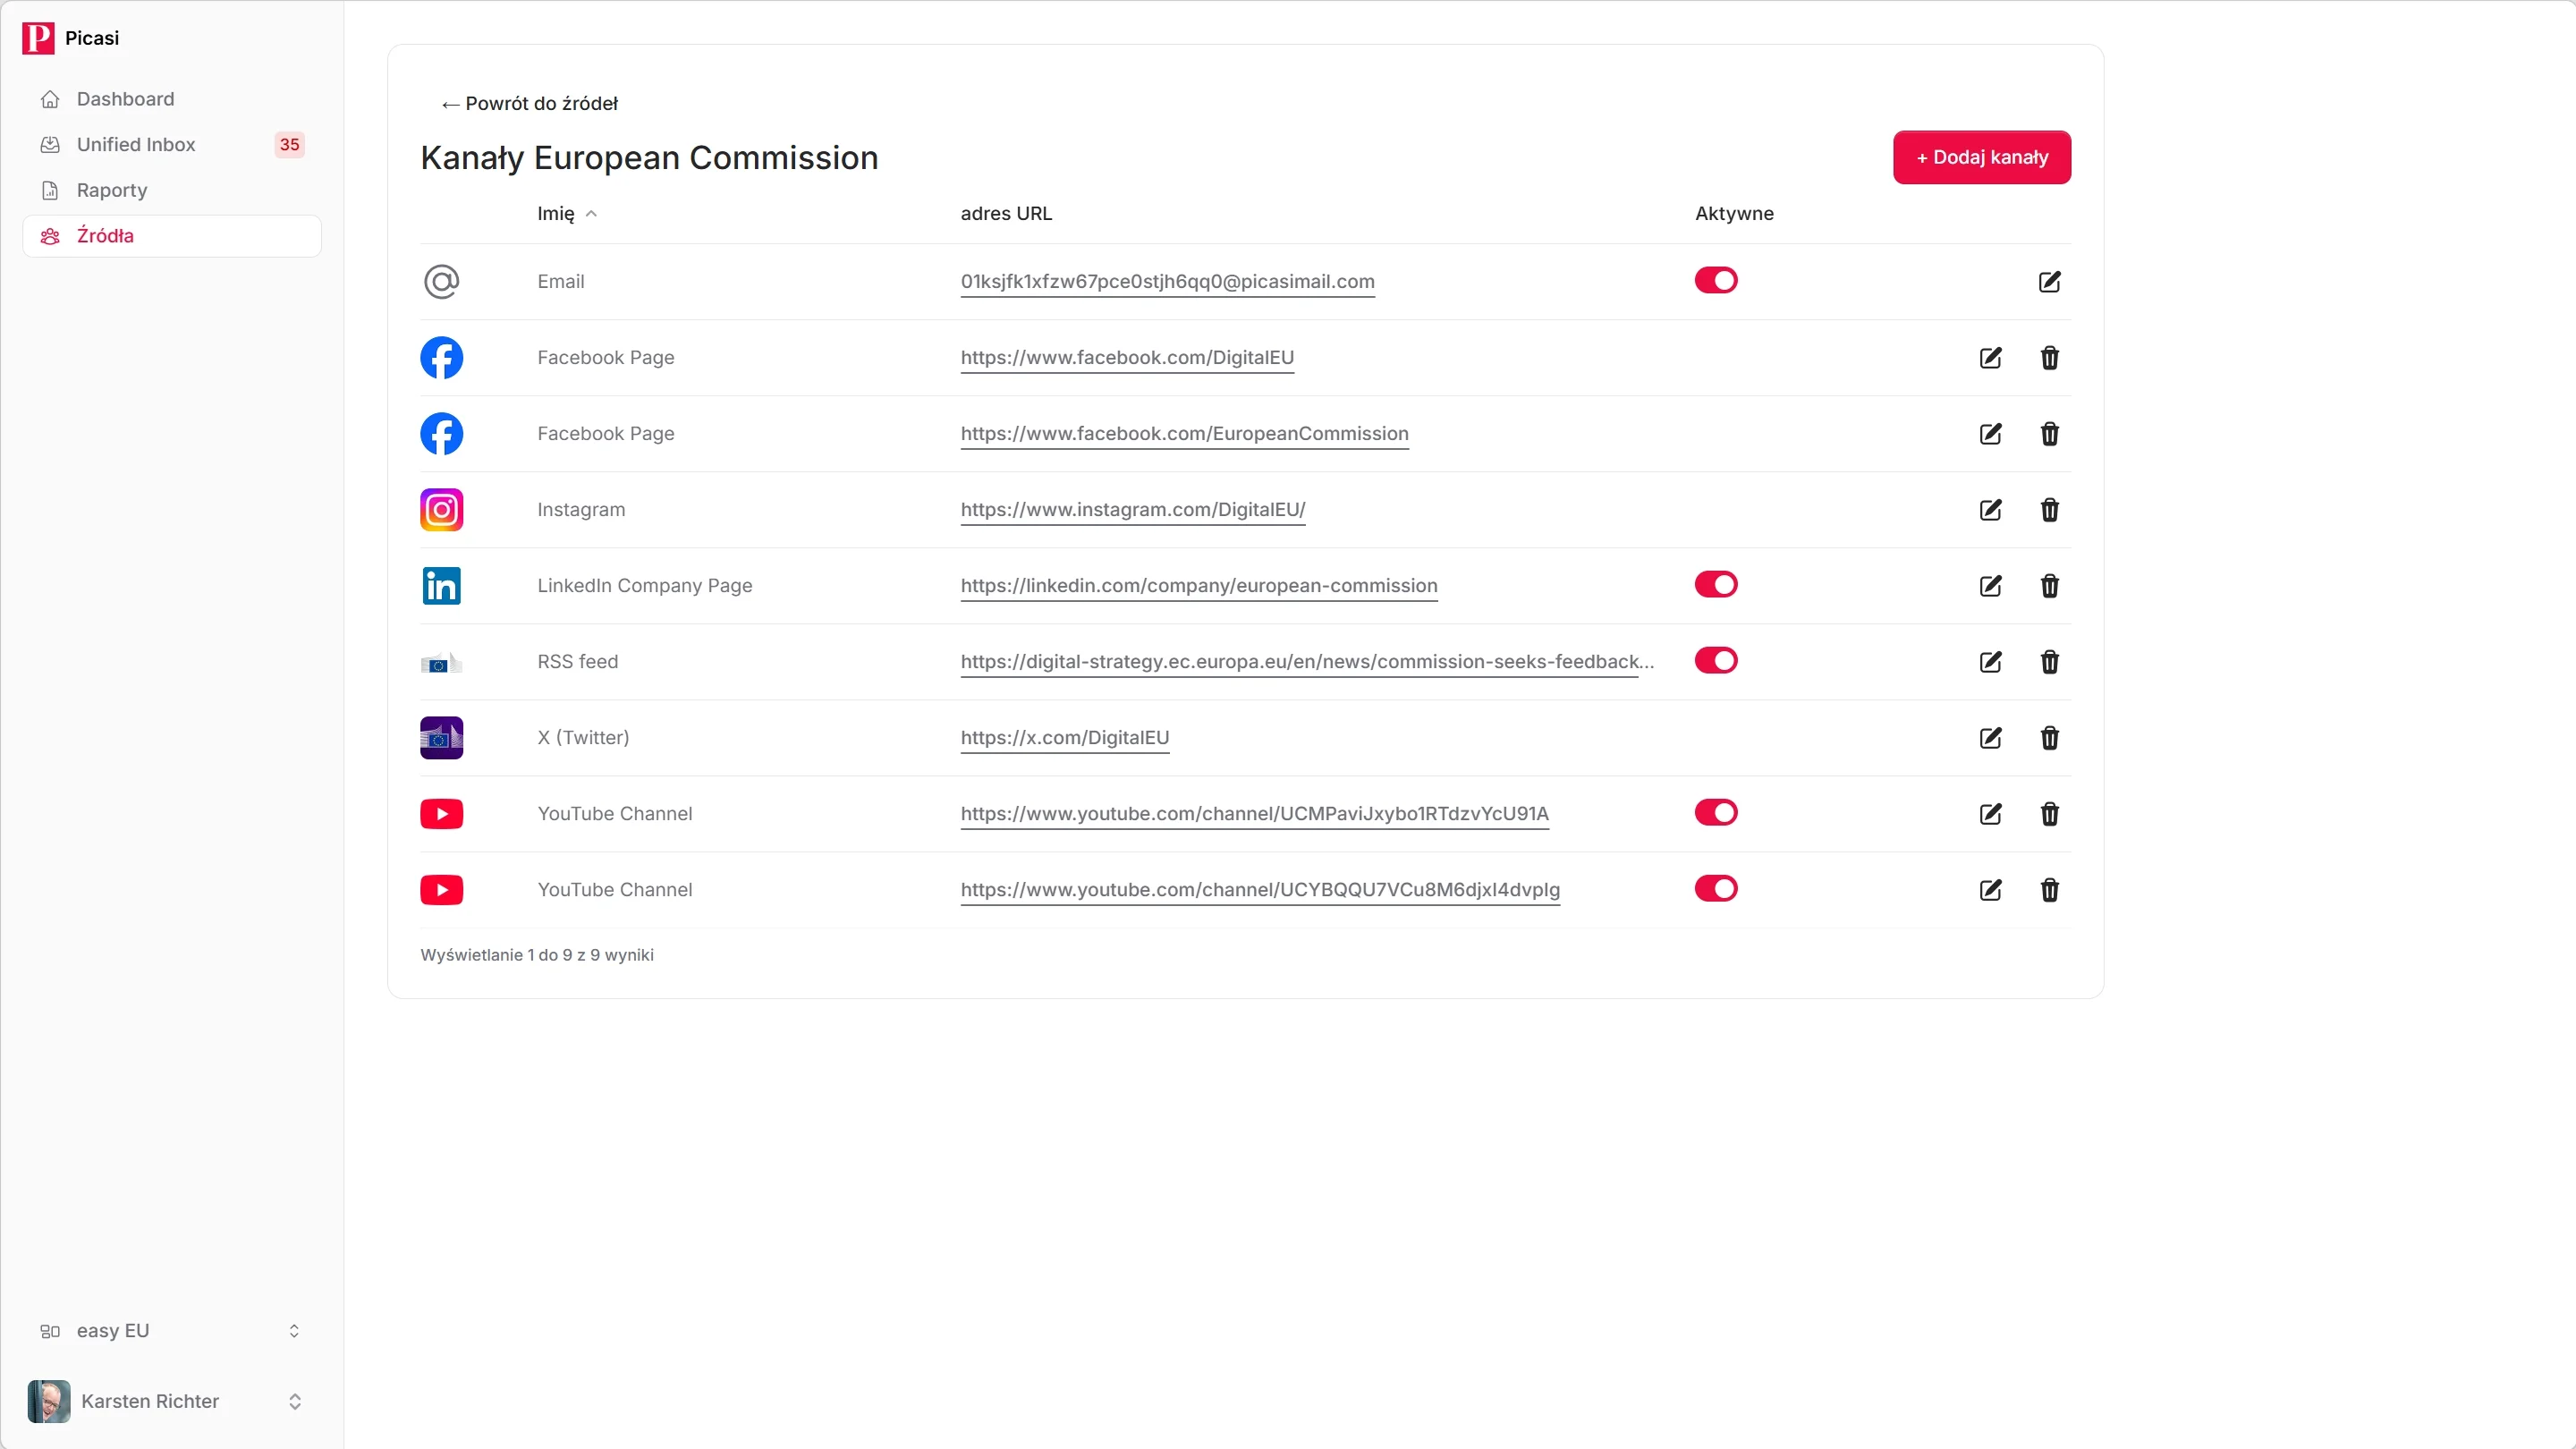
Task: Edit the X (Twitter) channel
Action: coord(1990,738)
